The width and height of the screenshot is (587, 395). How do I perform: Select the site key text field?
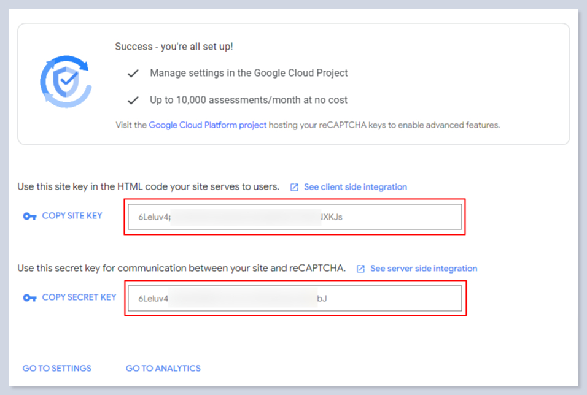point(295,217)
